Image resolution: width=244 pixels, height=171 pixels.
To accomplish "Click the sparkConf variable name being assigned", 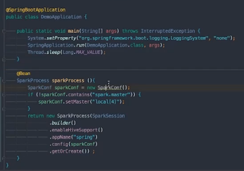I will (x=67, y=87).
